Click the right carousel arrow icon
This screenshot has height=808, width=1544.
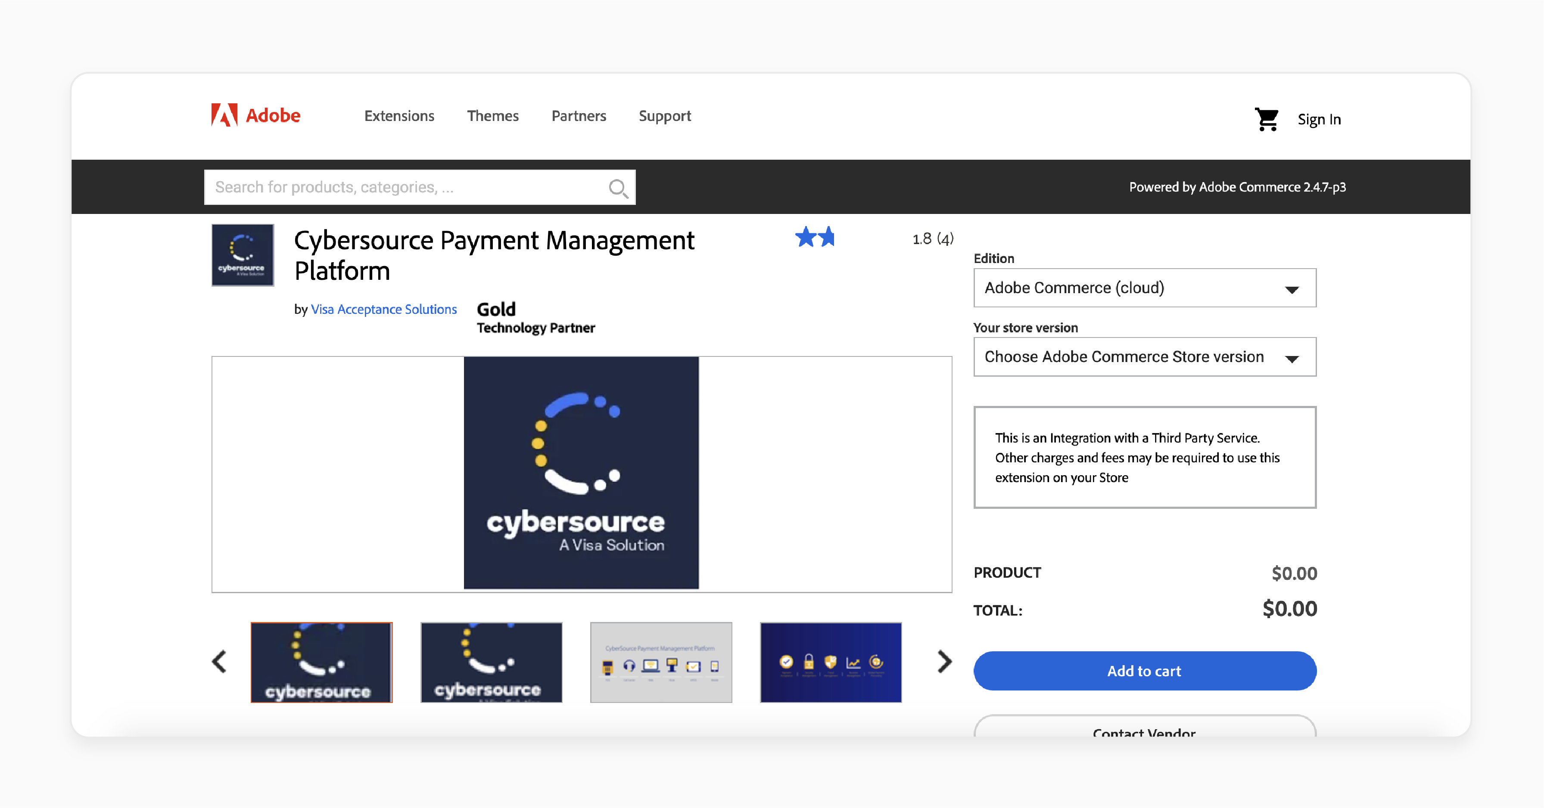coord(940,662)
